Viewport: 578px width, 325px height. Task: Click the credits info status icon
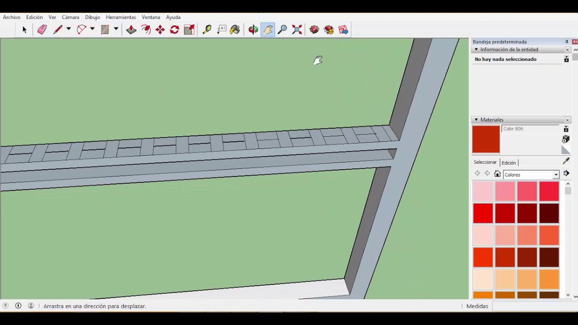click(18, 306)
